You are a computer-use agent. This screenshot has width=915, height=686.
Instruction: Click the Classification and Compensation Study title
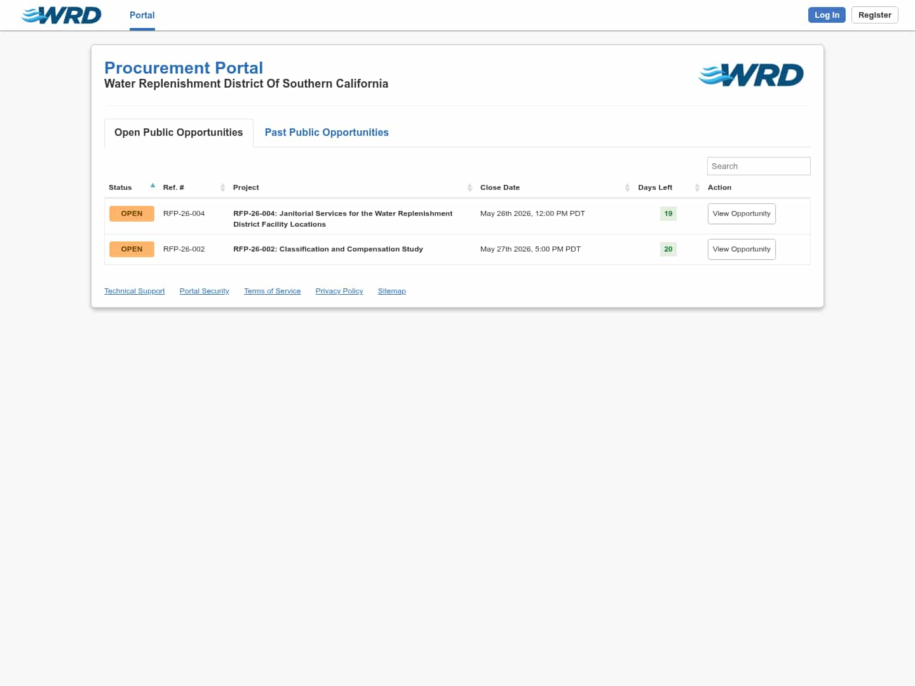click(328, 250)
